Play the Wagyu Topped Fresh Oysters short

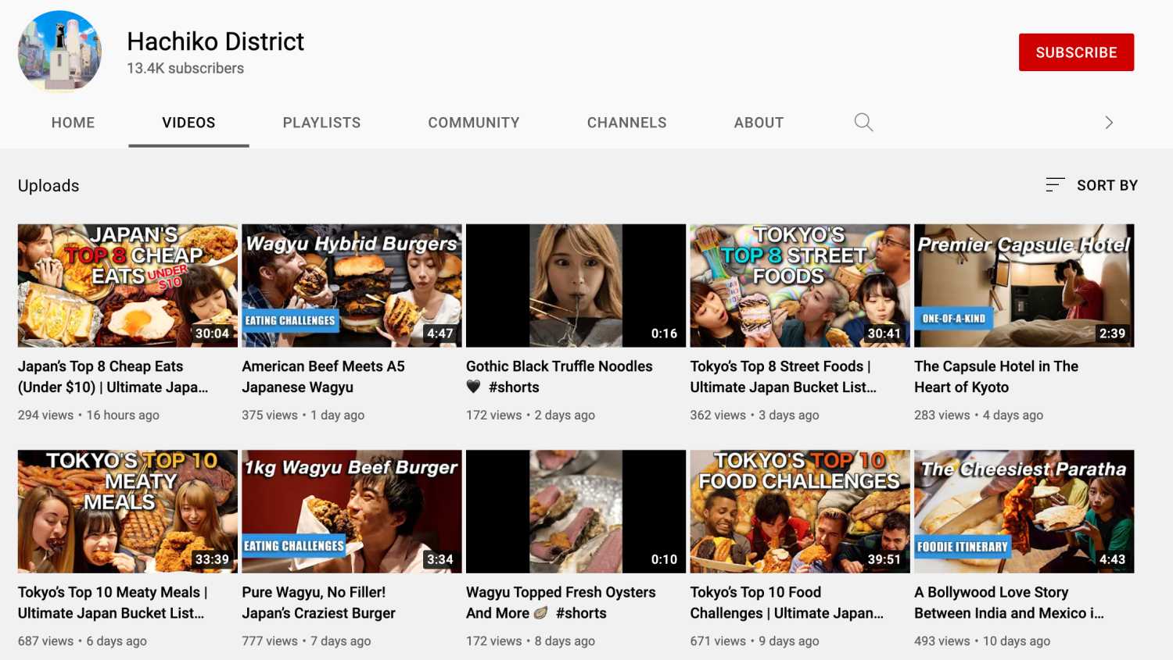click(576, 512)
